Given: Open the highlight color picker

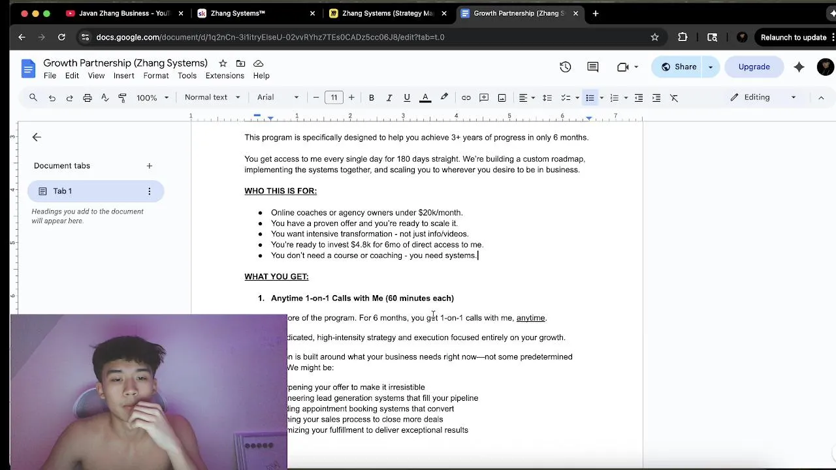Looking at the screenshot, I should click(x=444, y=97).
